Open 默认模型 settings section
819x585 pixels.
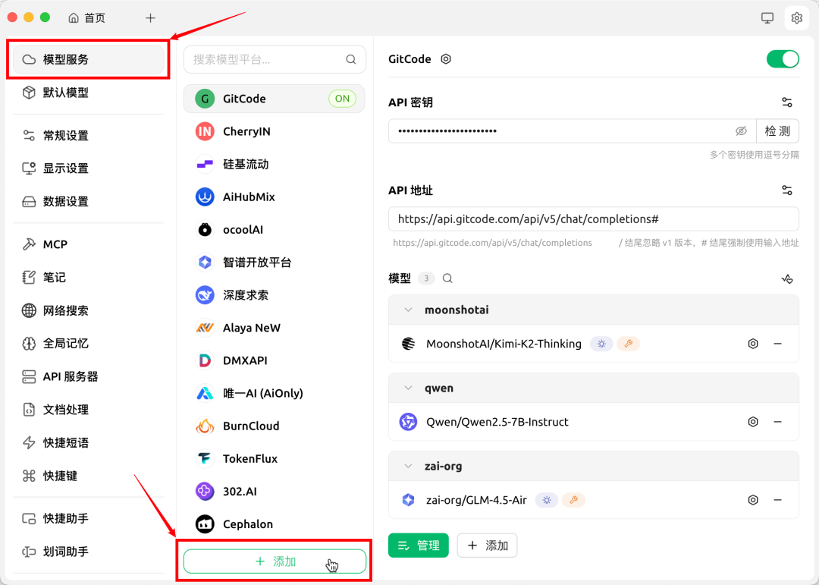tap(88, 93)
